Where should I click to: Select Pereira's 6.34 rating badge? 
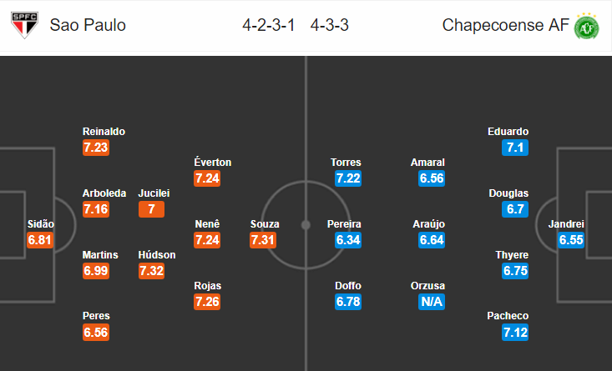tap(348, 240)
